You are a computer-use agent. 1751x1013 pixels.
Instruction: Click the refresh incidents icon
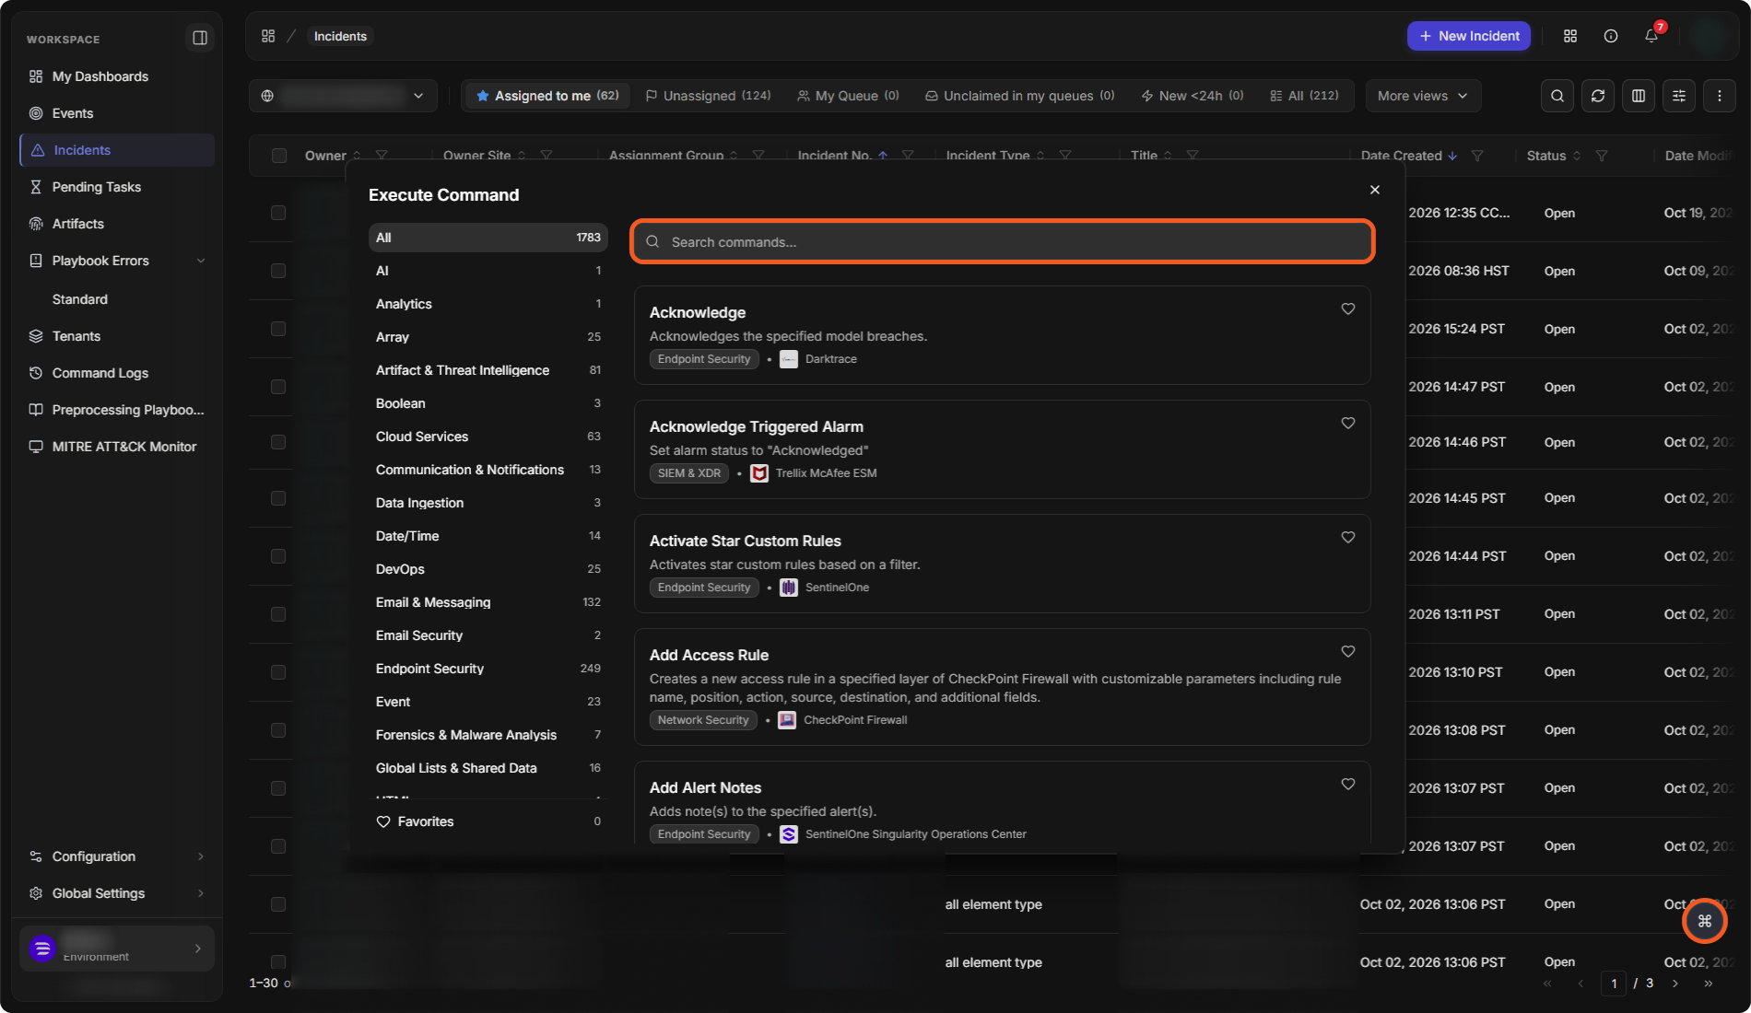(1598, 96)
